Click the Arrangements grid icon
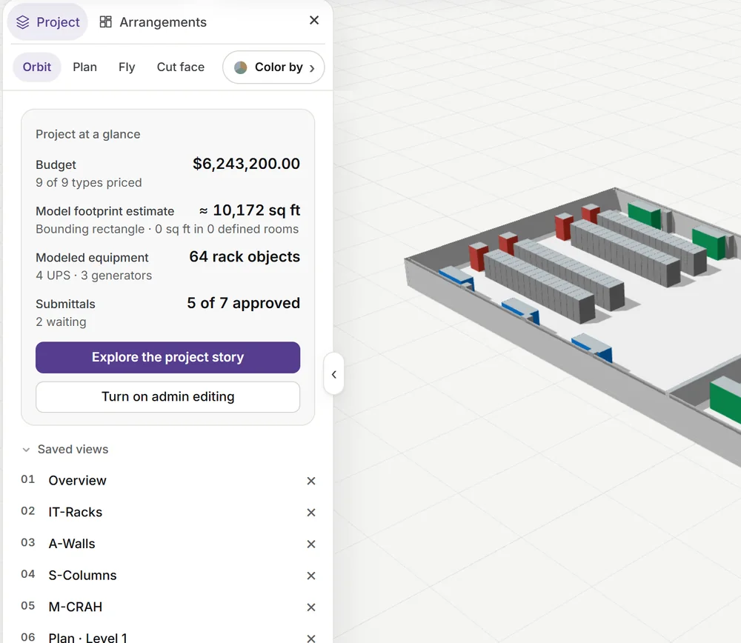 click(106, 22)
